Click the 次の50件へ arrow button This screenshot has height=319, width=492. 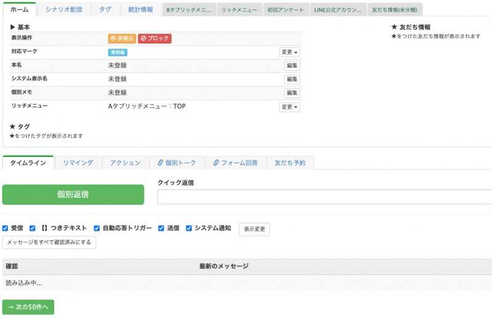pyautogui.click(x=28, y=307)
